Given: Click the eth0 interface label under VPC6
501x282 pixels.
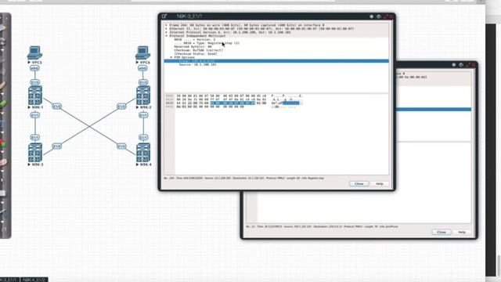Looking at the screenshot, I should 142,68.
